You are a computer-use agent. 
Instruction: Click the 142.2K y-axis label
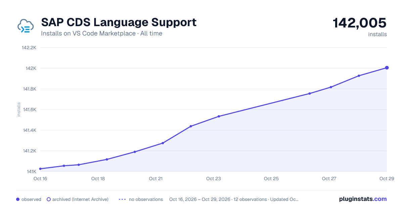tap(29, 48)
